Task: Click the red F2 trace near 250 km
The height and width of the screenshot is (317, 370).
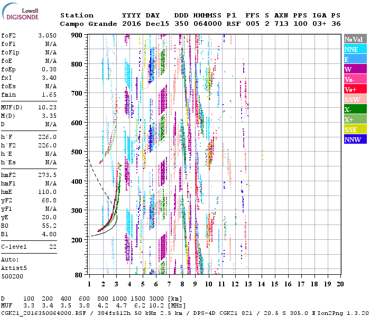Action: coord(107,223)
